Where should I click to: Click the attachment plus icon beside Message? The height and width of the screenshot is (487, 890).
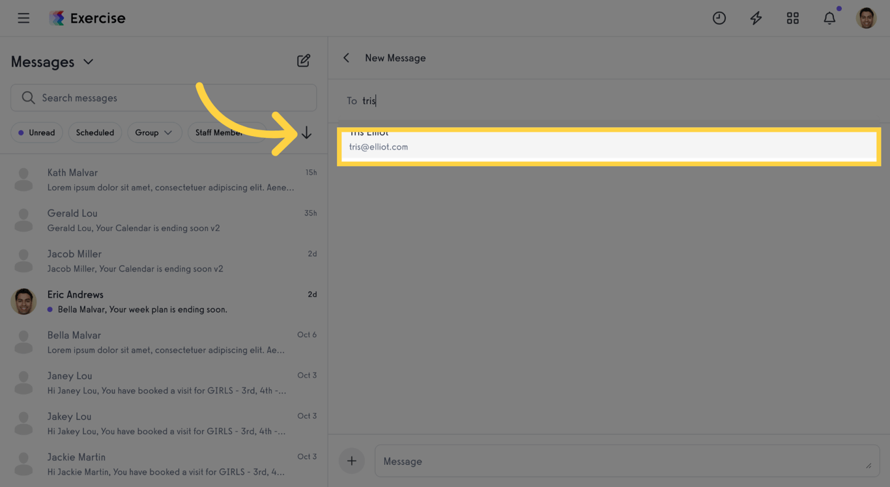click(x=352, y=460)
